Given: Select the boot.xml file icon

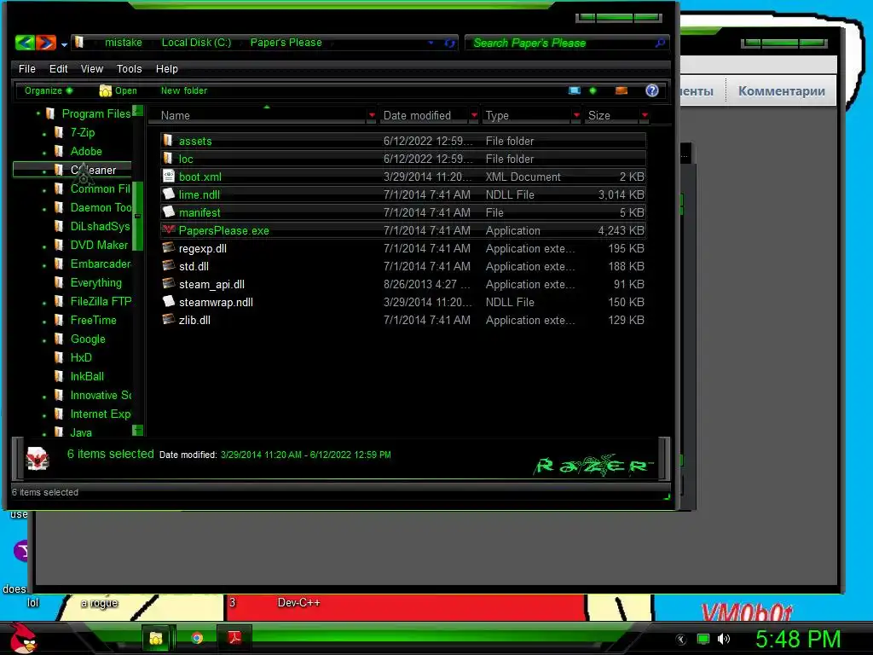Looking at the screenshot, I should 168,176.
